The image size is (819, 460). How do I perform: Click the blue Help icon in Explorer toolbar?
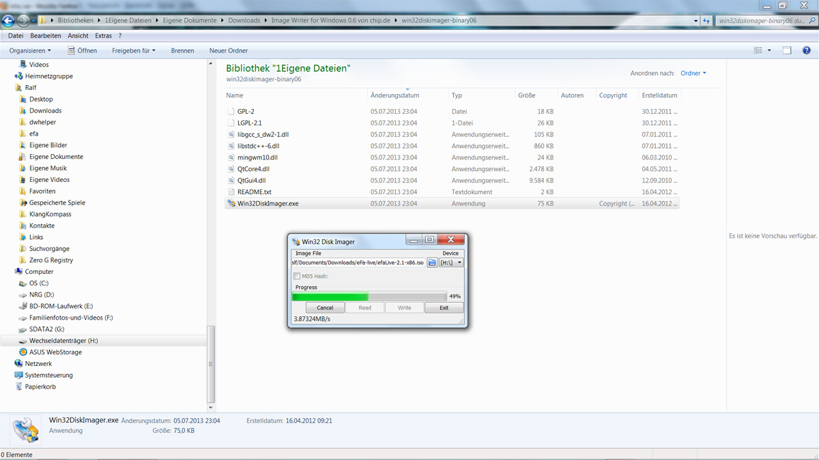pyautogui.click(x=807, y=50)
